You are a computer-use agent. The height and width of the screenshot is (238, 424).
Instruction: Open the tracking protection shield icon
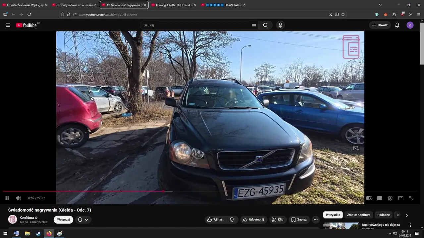click(62, 15)
